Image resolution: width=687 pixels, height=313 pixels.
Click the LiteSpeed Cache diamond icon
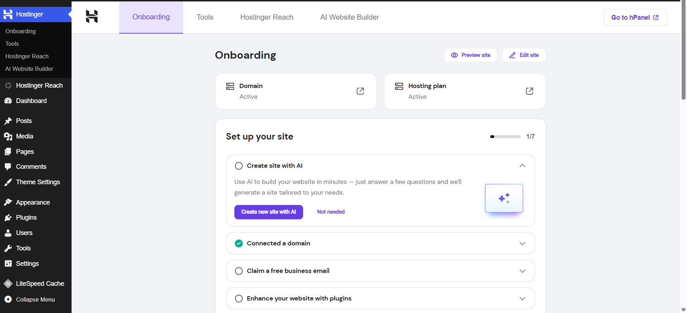[x=8, y=284]
